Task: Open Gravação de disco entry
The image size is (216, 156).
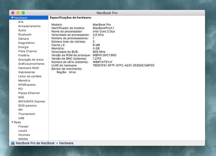Action: [x=31, y=60]
